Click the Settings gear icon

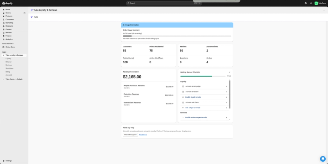4,161
